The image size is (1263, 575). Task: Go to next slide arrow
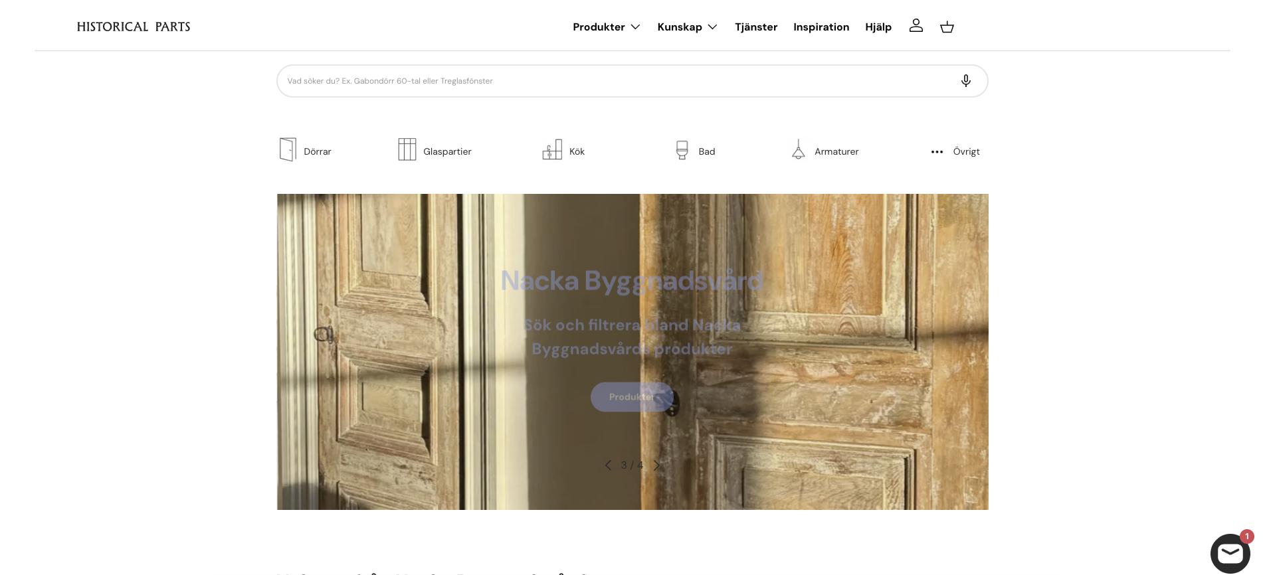point(656,465)
